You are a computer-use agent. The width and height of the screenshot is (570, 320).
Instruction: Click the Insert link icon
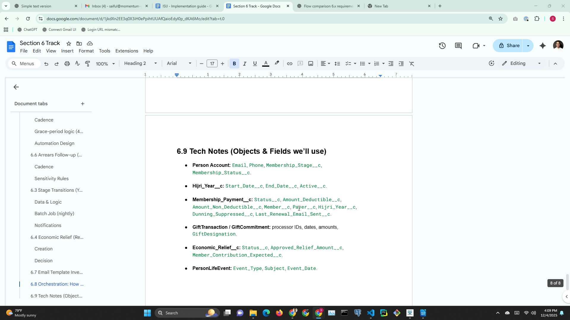point(289,64)
